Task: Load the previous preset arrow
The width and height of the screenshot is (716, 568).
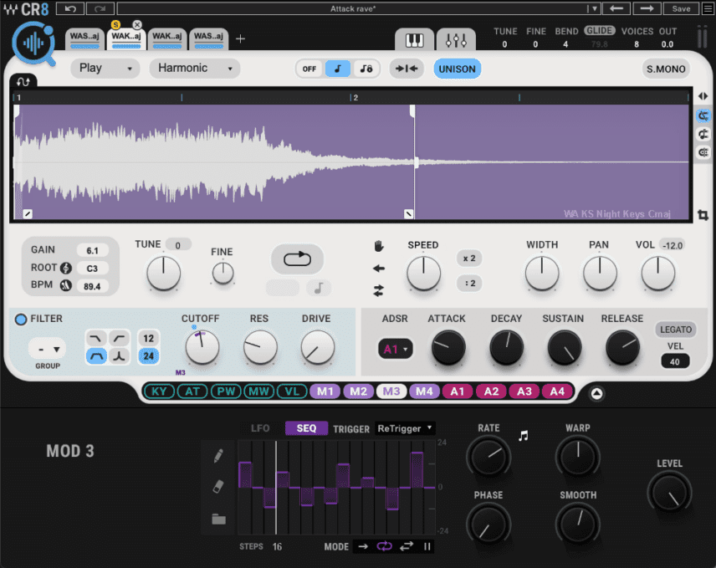Action: 616,8
